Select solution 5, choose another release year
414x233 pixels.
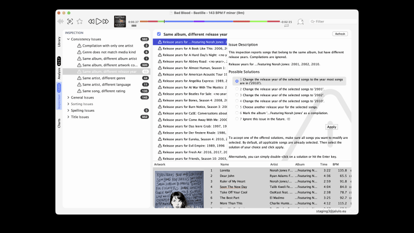(x=237, y=107)
